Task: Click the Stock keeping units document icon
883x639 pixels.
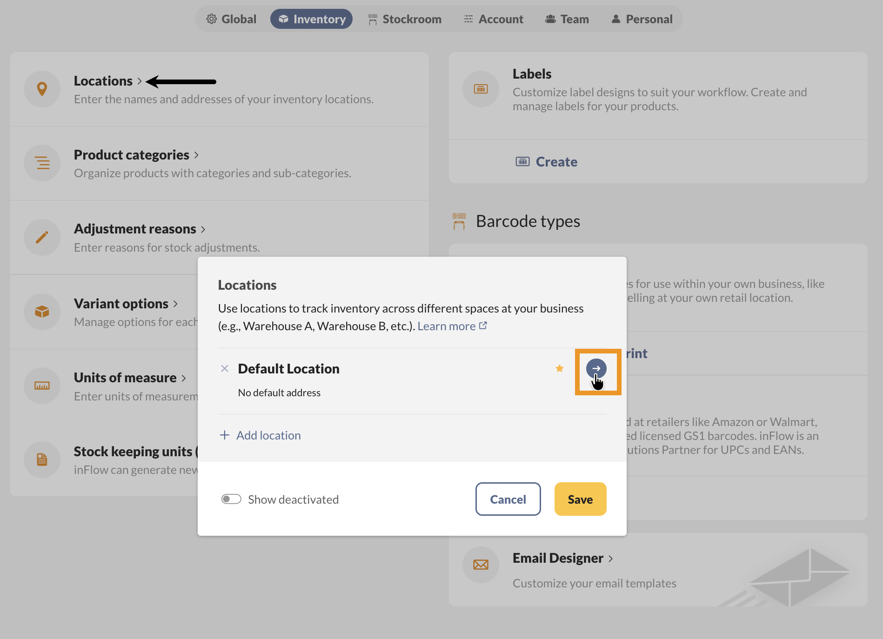Action: 42,459
